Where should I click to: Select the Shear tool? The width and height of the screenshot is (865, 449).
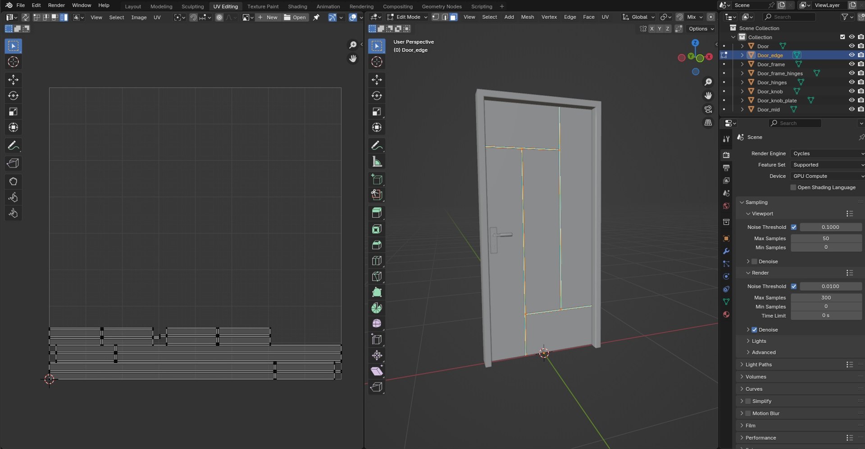(x=377, y=371)
